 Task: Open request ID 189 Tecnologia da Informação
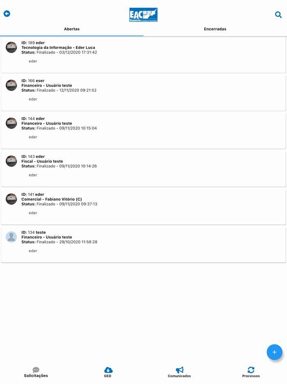[x=143, y=55]
